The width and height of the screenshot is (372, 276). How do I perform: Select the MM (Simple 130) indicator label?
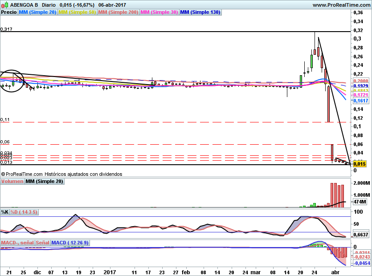coord(200,12)
